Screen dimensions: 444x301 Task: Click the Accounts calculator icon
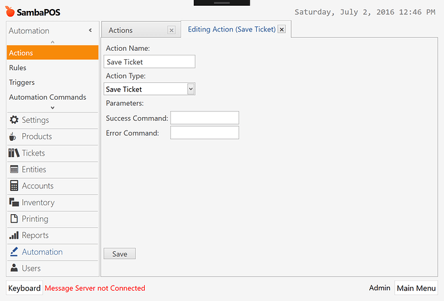point(14,186)
